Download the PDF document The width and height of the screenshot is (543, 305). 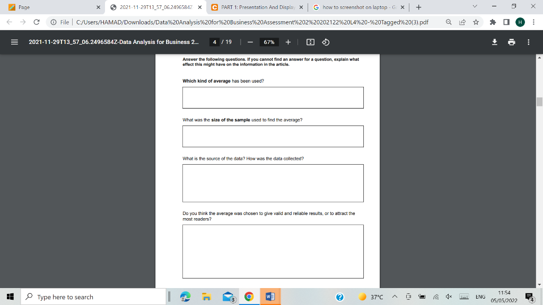[x=494, y=42]
